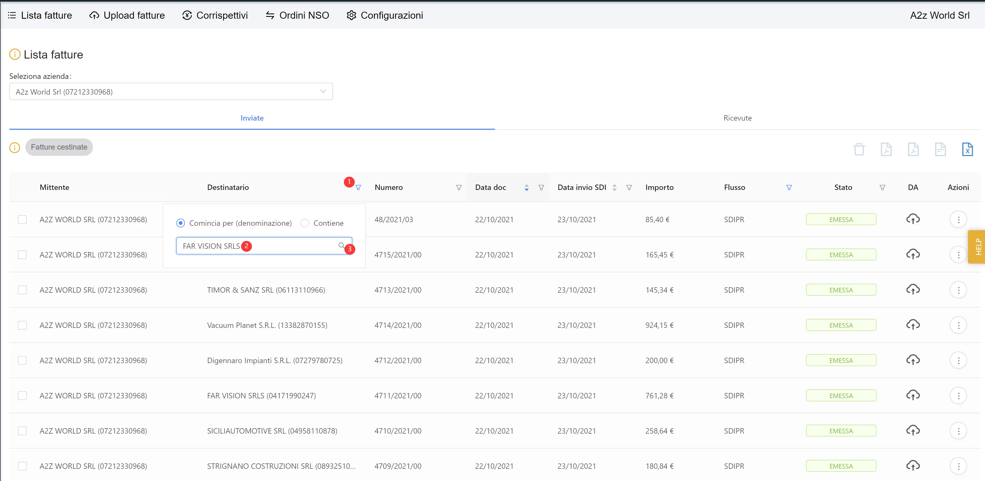Open the Seleziona azienda dropdown
This screenshot has width=985, height=481.
171,92
